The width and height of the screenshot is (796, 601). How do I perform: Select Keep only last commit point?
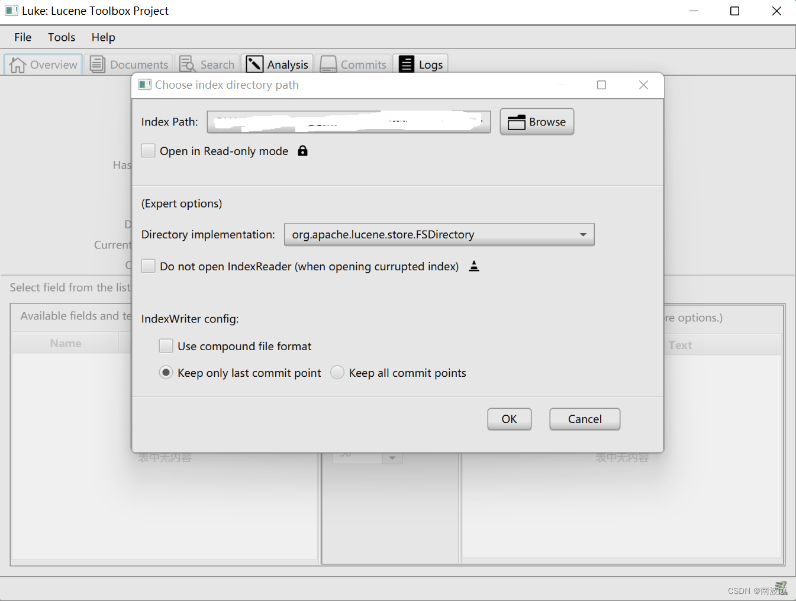(166, 373)
